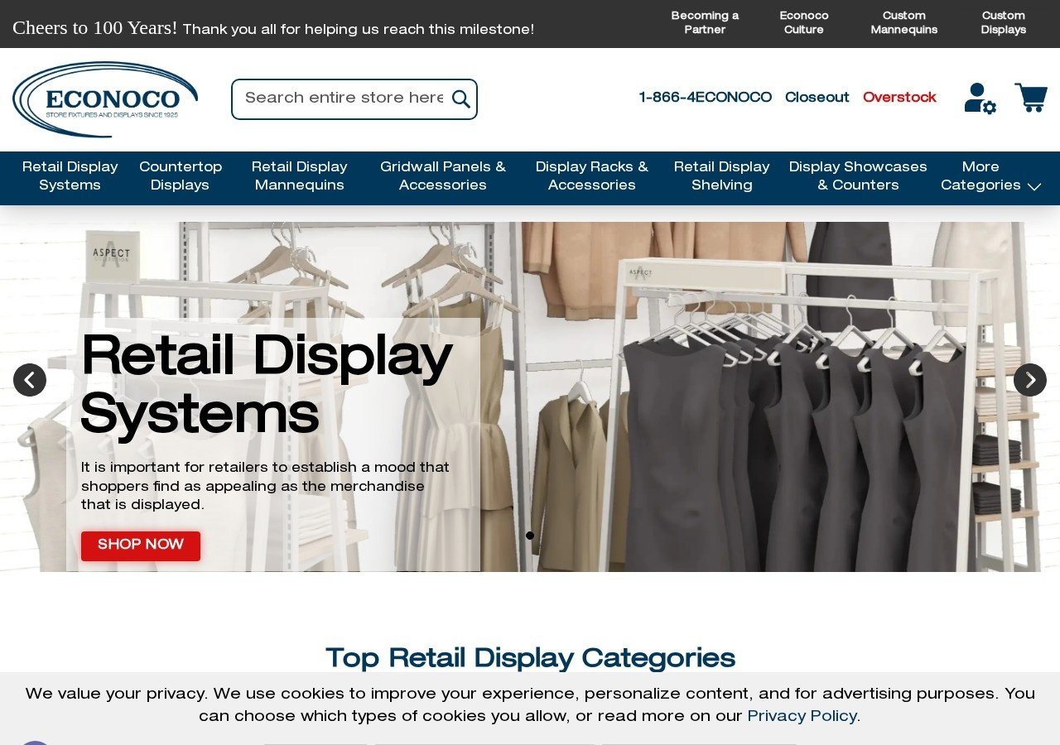Viewport: 1060px width, 745px height.
Task: Open Display Racks & Accessories menu
Action: [x=592, y=177]
